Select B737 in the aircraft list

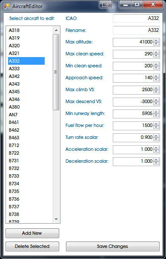point(26,207)
